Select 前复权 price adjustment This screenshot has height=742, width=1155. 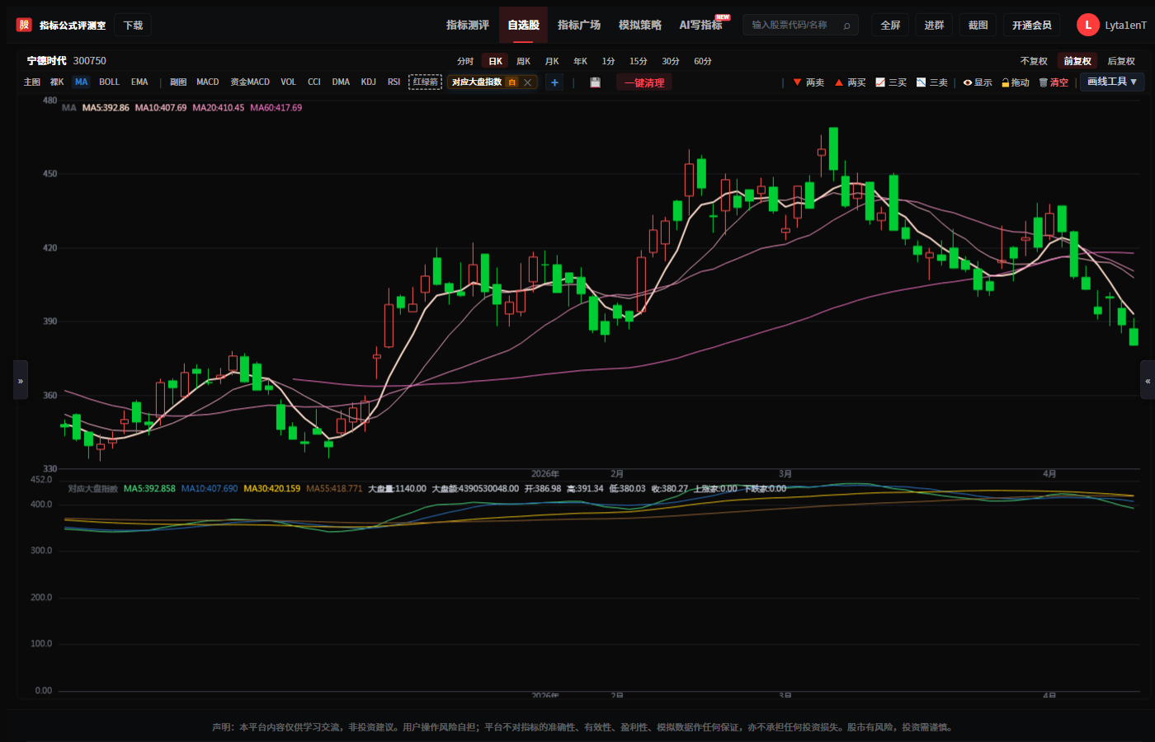(1077, 61)
